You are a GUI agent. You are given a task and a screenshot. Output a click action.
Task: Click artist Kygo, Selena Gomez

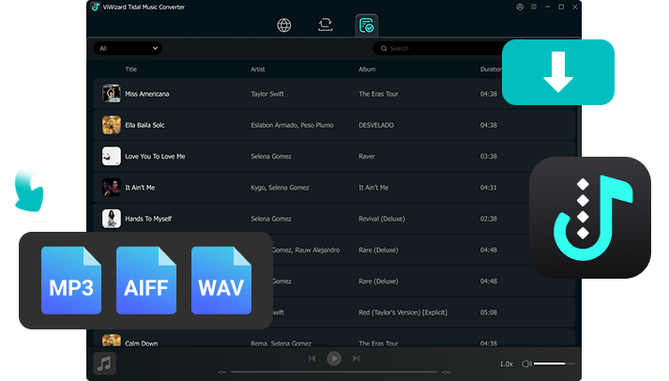click(x=280, y=188)
